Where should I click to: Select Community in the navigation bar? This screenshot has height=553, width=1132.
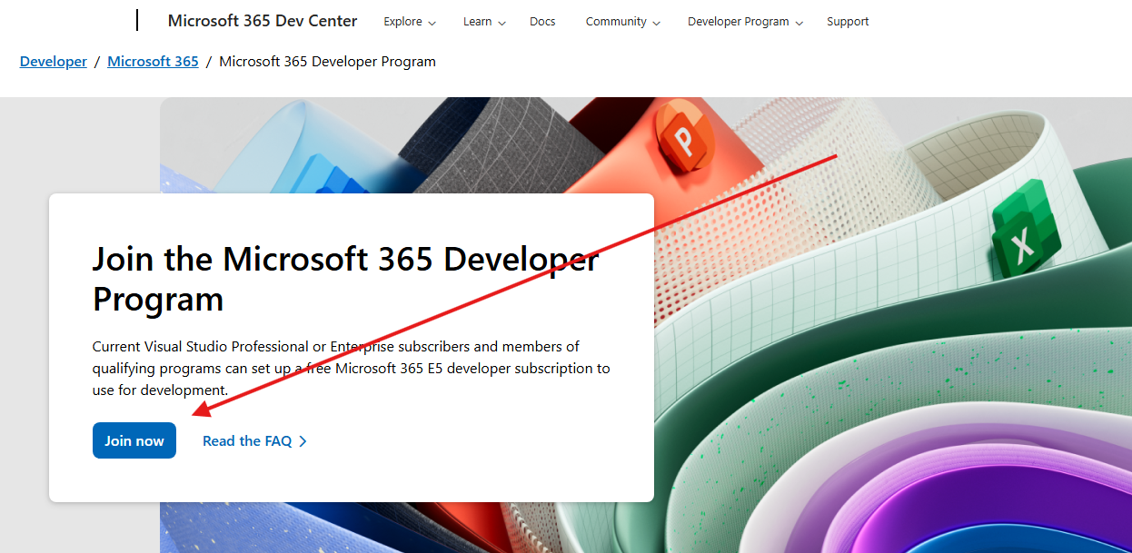(615, 21)
